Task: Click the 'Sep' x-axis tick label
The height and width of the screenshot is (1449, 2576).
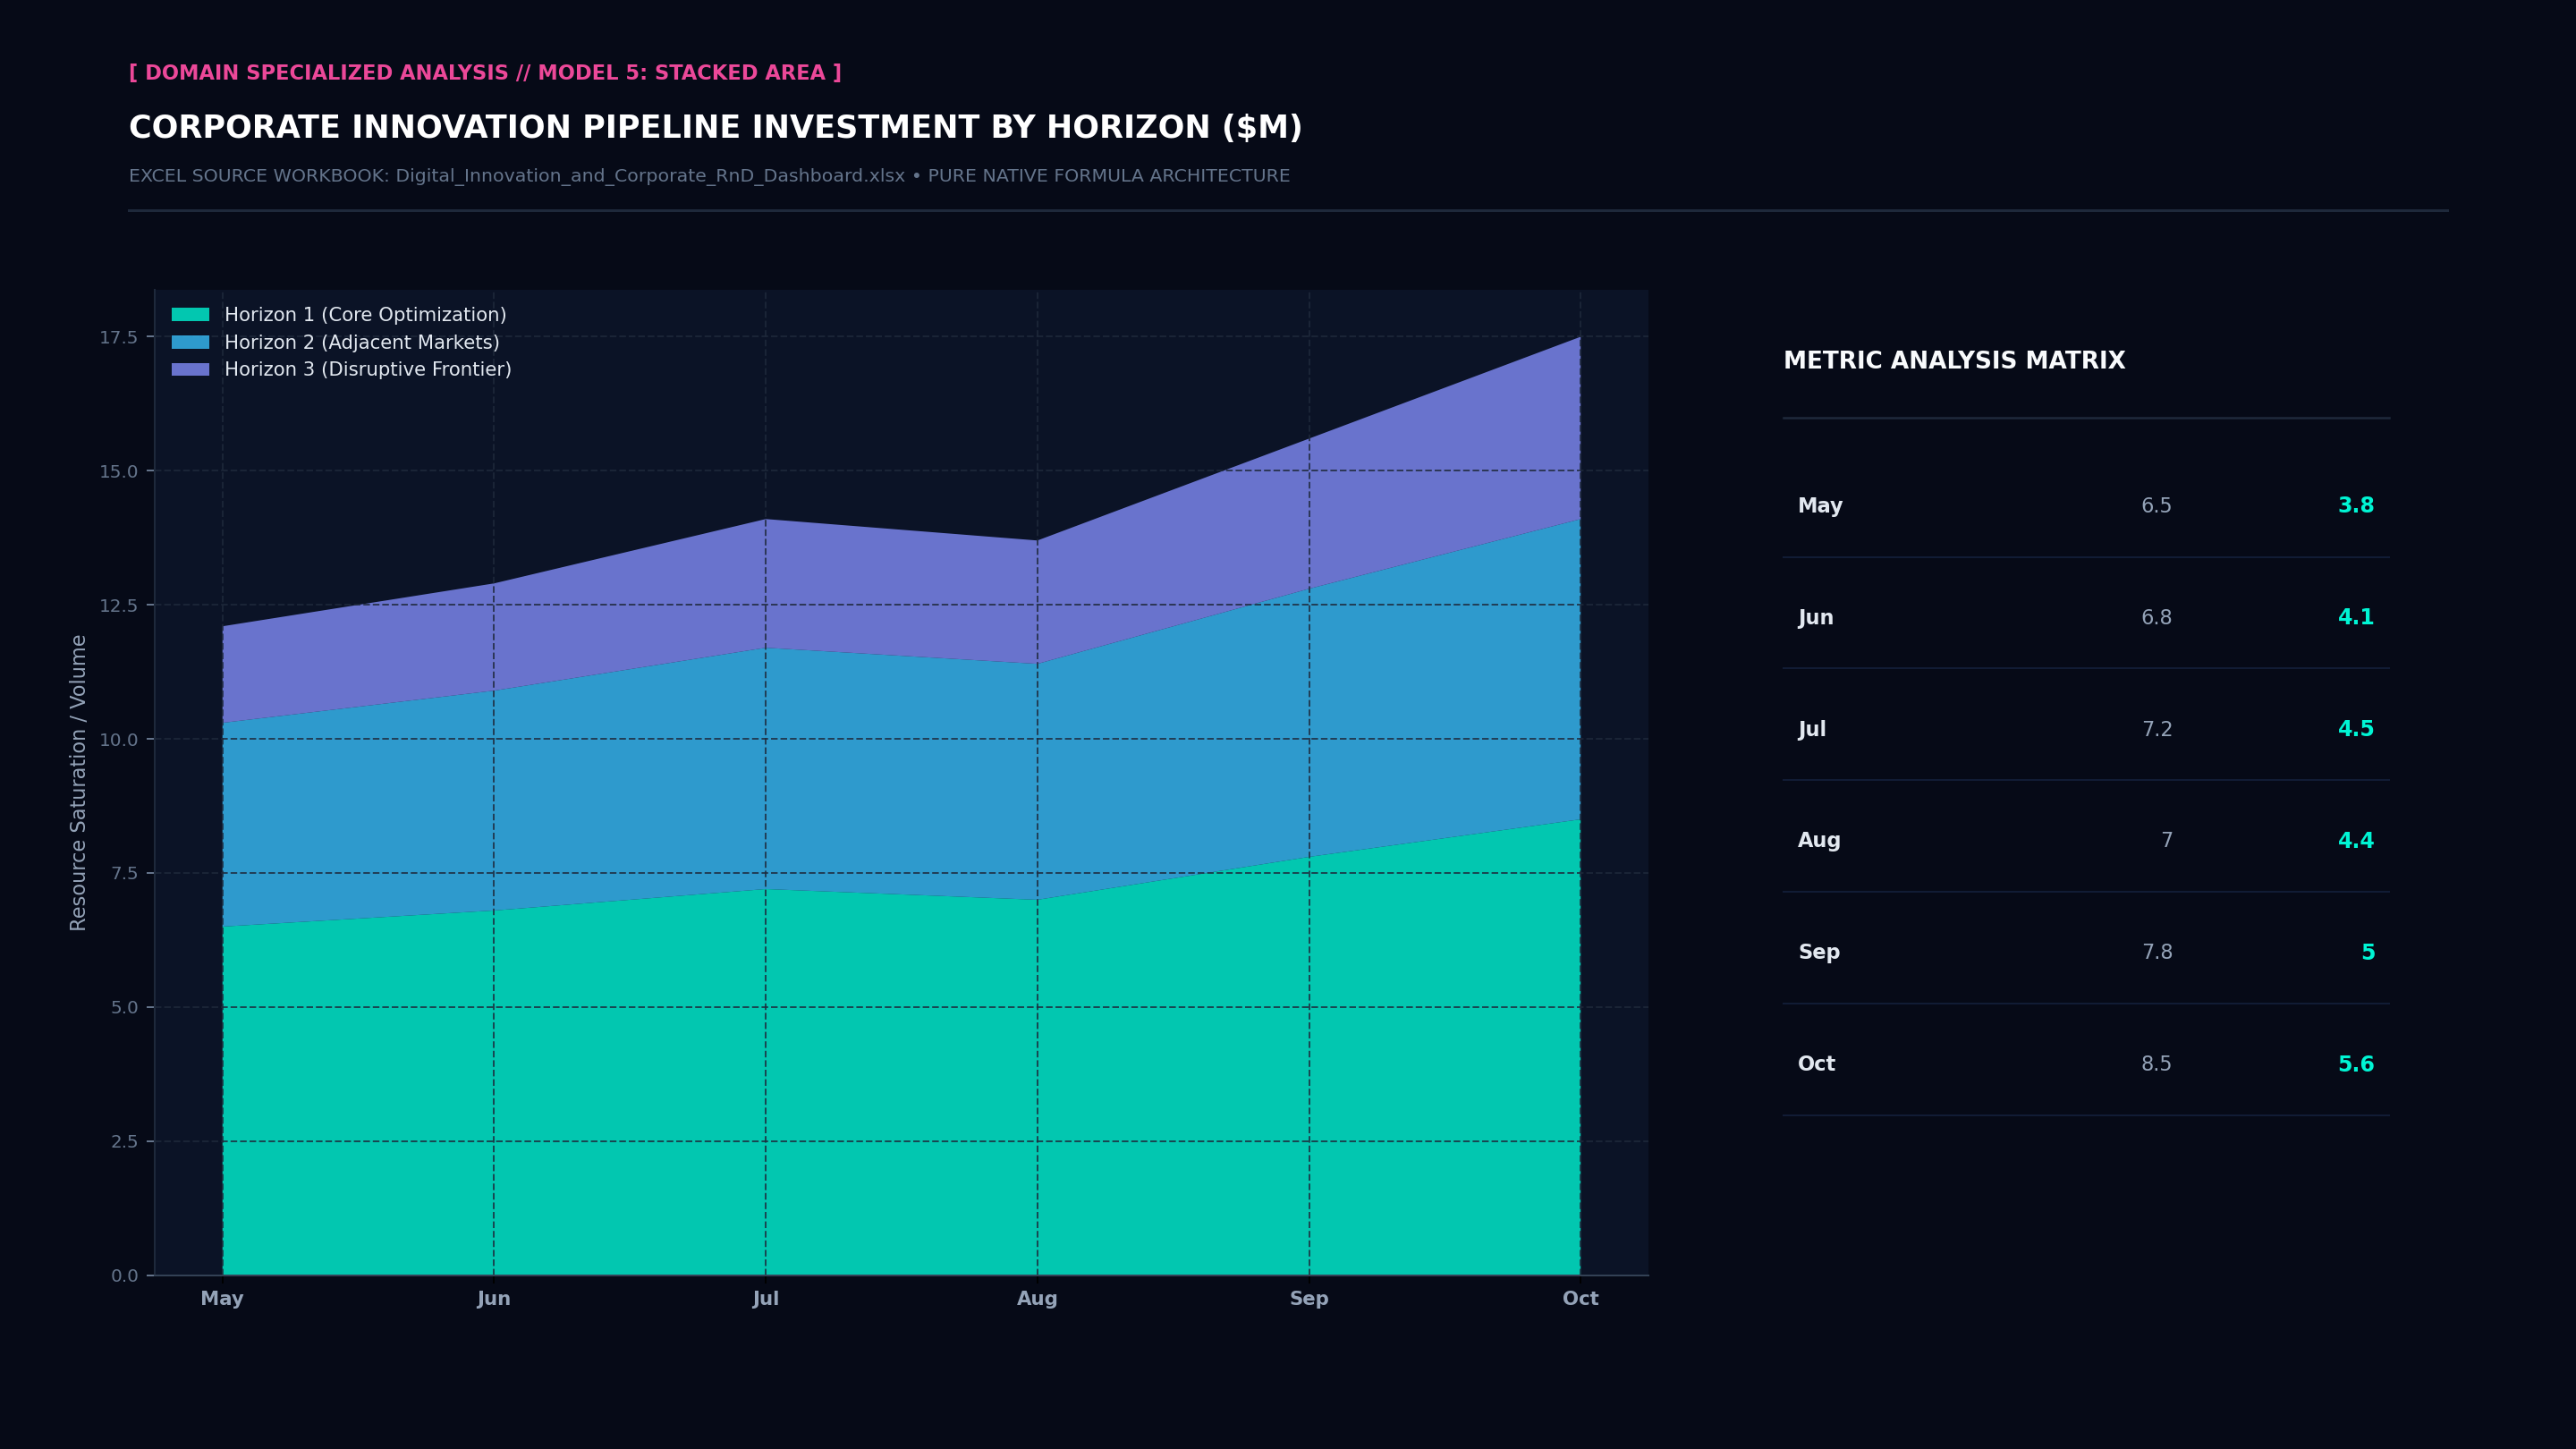Action: 1309,1299
